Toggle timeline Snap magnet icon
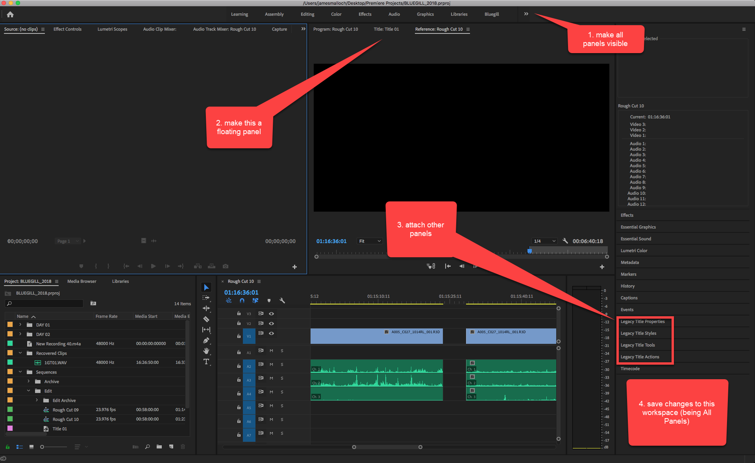The height and width of the screenshot is (463, 755). coord(242,301)
